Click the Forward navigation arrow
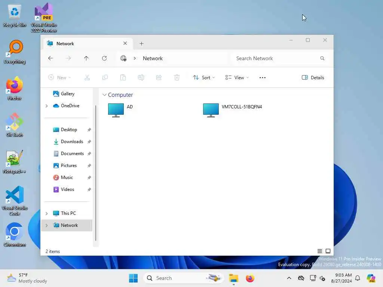The height and width of the screenshot is (287, 383). click(68, 58)
